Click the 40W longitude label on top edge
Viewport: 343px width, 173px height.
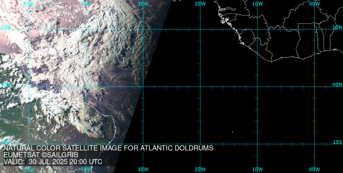(x=86, y=4)
